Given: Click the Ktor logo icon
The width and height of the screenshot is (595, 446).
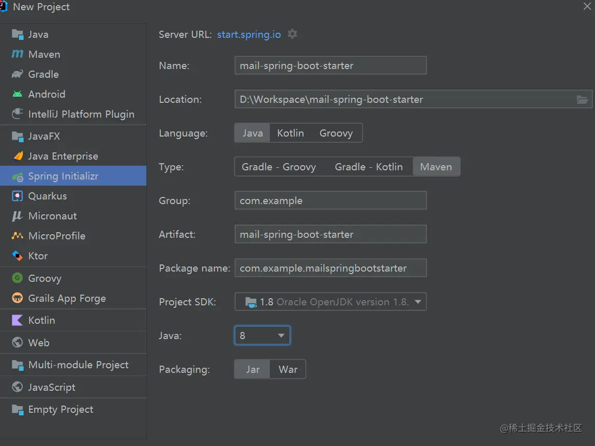Looking at the screenshot, I should [x=17, y=256].
